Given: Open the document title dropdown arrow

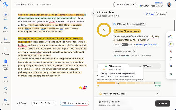Looking at the screenshot, I should pyautogui.click(x=37, y=5).
